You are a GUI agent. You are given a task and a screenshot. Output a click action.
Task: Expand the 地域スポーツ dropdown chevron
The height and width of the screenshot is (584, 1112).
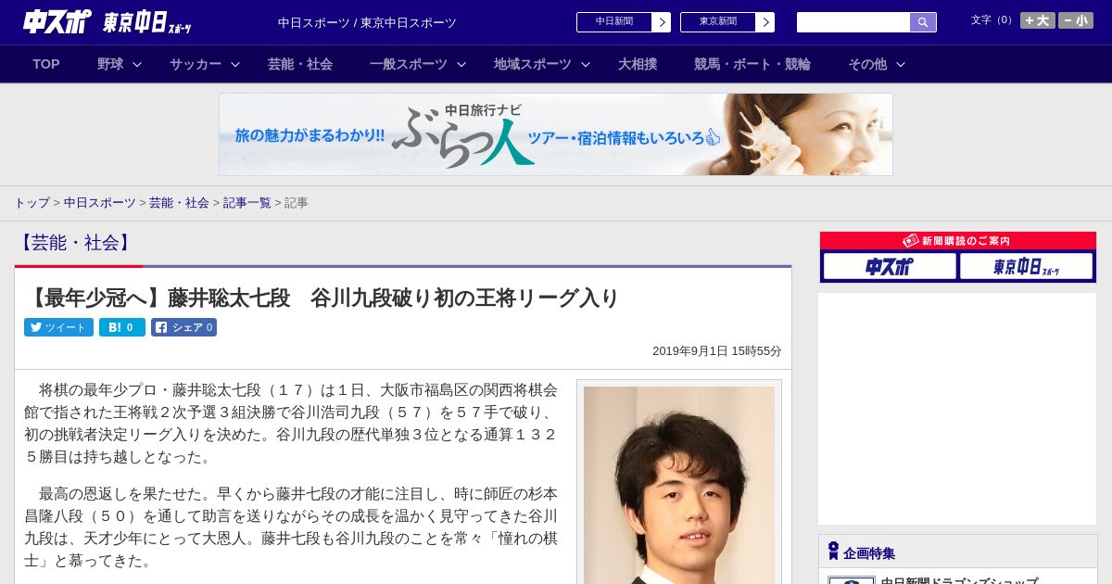(586, 64)
